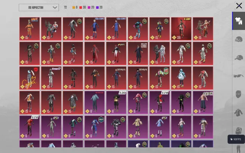Screen dimensions: 245x153
Task: Select the dark armor outfit in fourth row
Action: 51,103
